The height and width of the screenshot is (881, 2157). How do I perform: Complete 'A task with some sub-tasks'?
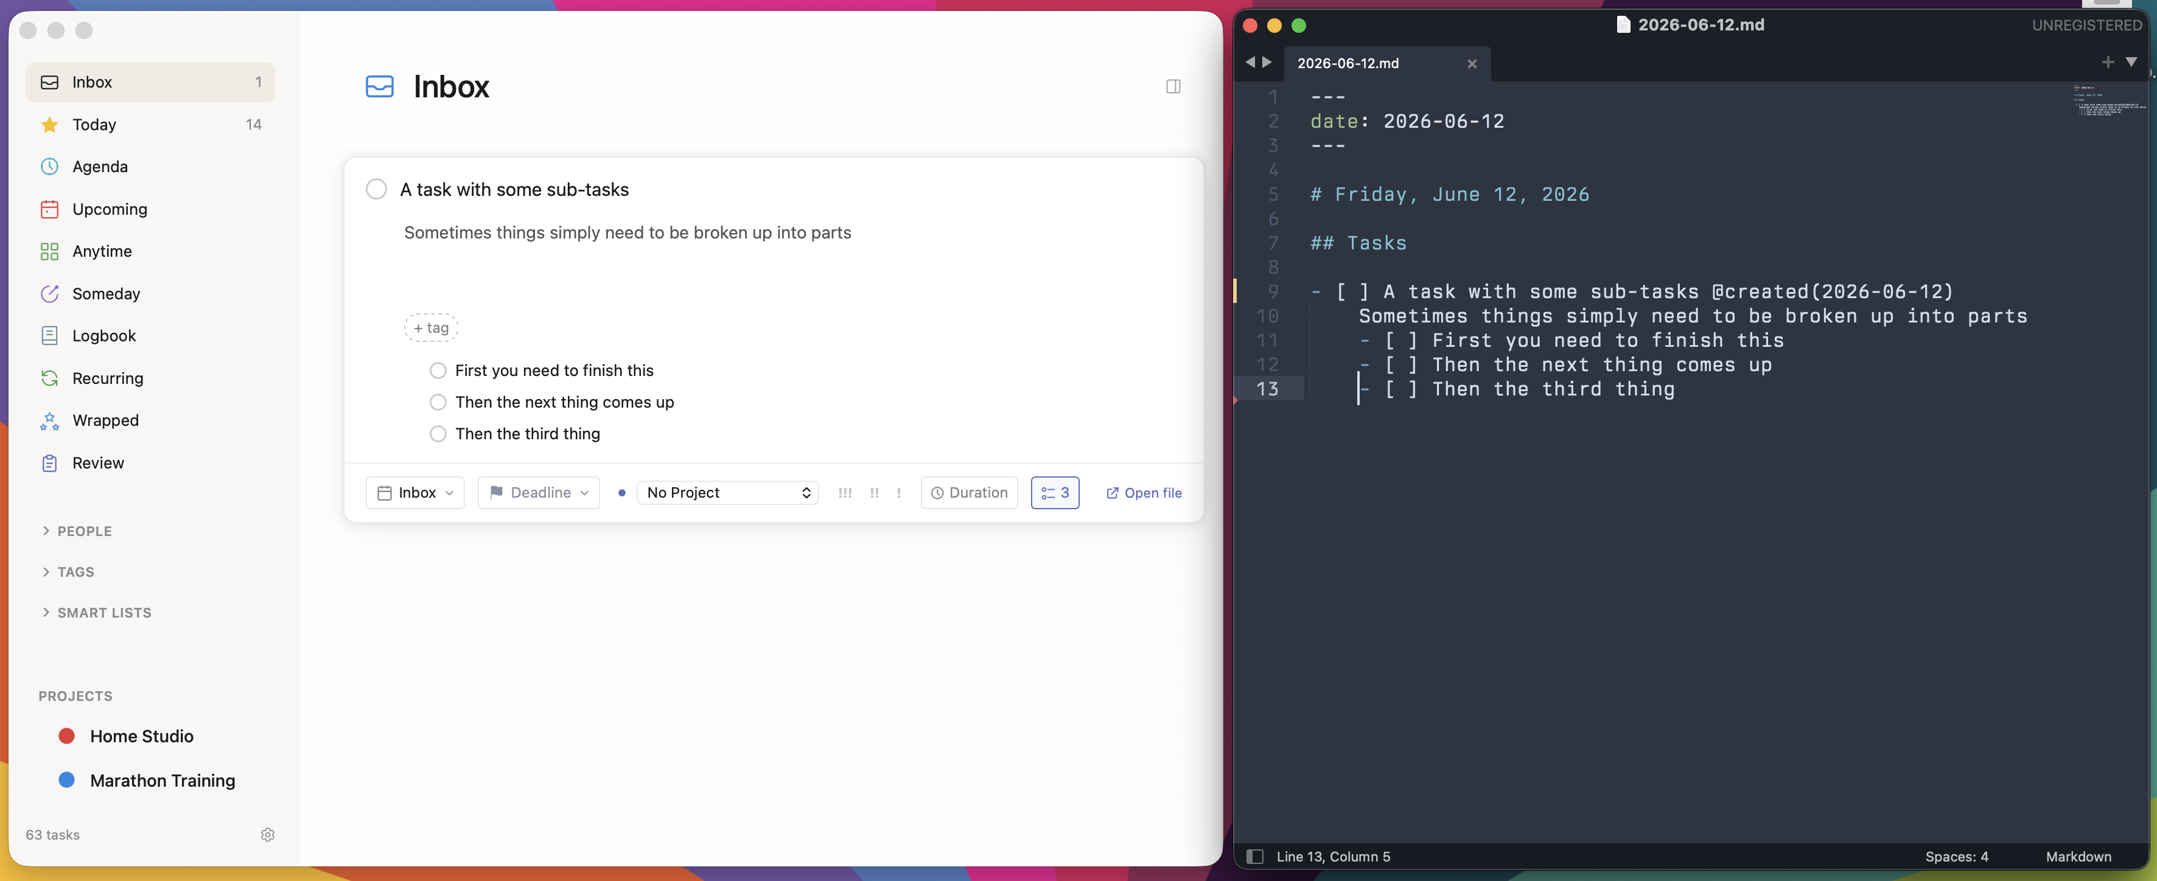click(376, 189)
